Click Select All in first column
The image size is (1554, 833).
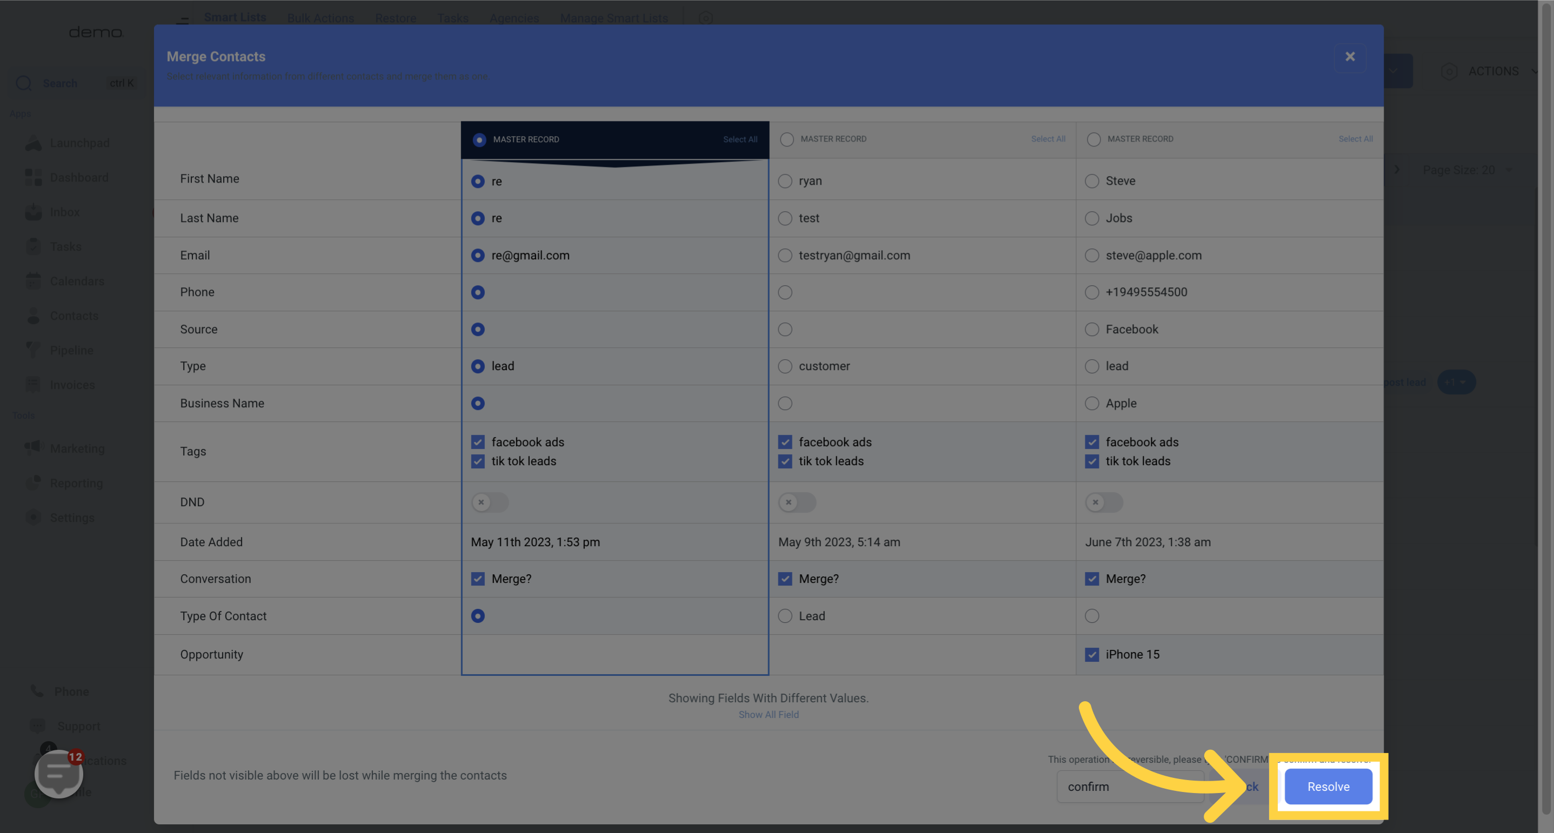(x=740, y=140)
